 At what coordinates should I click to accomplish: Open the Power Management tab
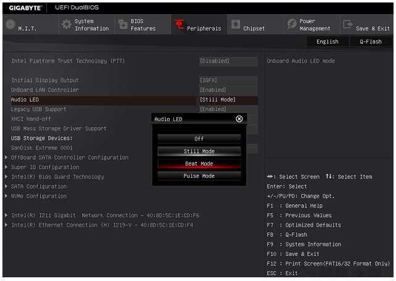[315, 25]
